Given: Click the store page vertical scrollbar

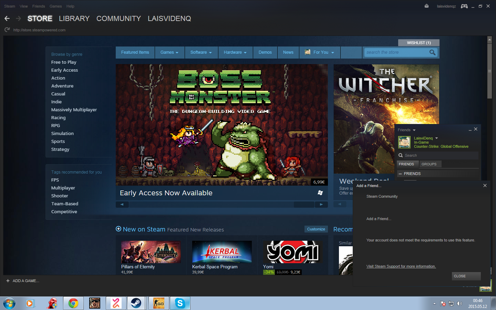Looking at the screenshot, I should (489, 71).
